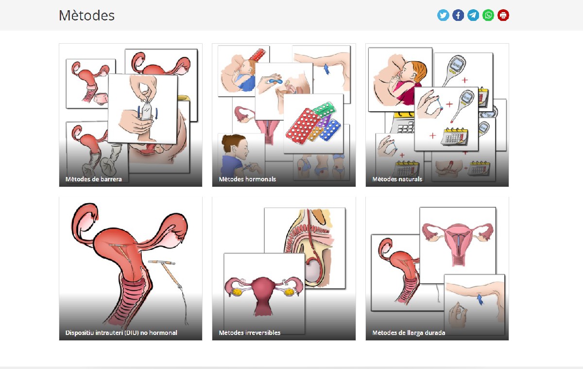
Task: Share page via Facebook icon
Action: [x=458, y=15]
